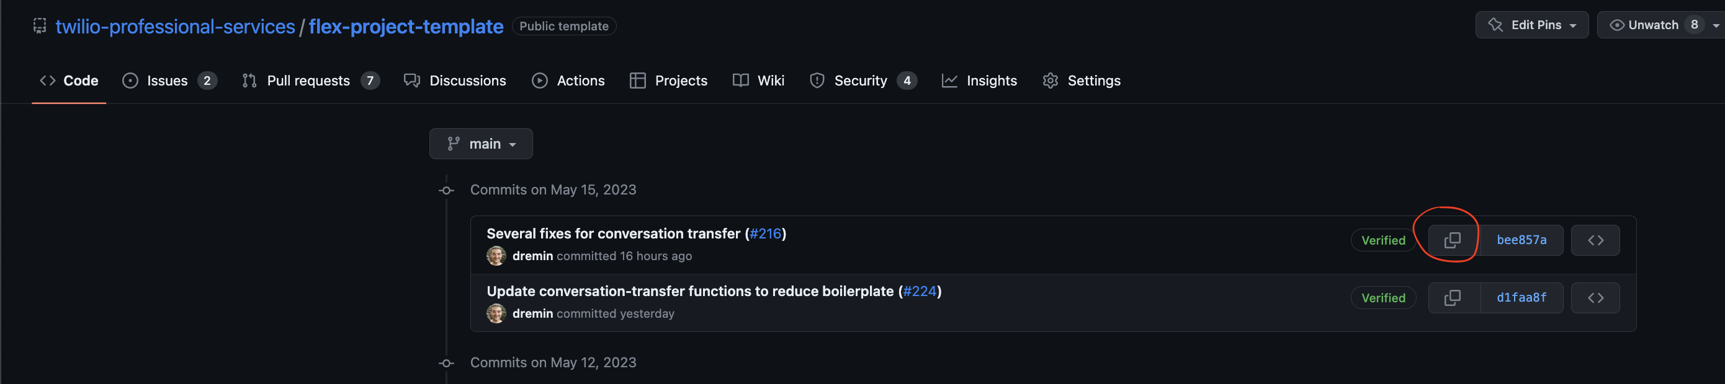Open the main branch selector dropdown
Screen dimensions: 1725x384
point(481,144)
